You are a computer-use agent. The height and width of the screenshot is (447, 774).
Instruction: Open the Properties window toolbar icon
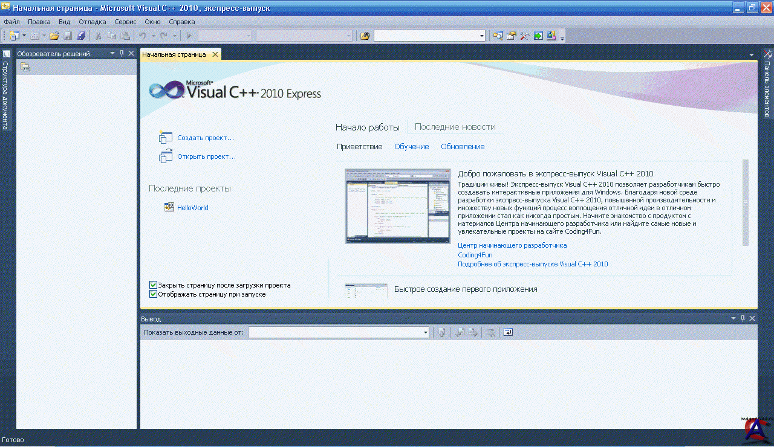[x=511, y=36]
